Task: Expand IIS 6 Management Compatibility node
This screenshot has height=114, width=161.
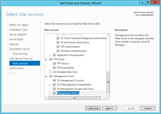Action: tap(50, 85)
